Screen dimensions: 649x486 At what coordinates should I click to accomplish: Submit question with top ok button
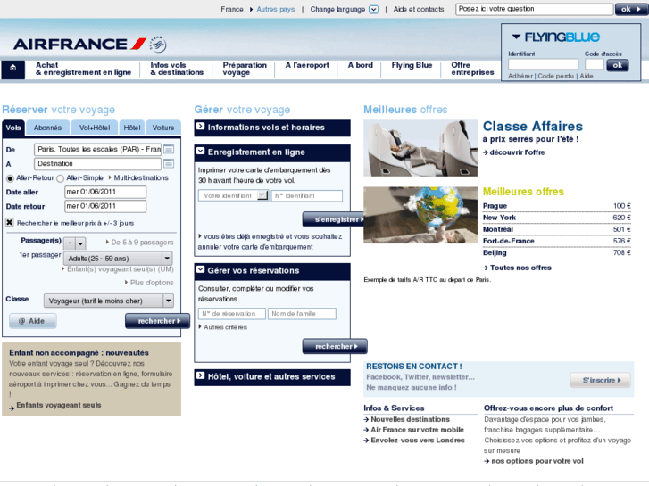(x=631, y=9)
